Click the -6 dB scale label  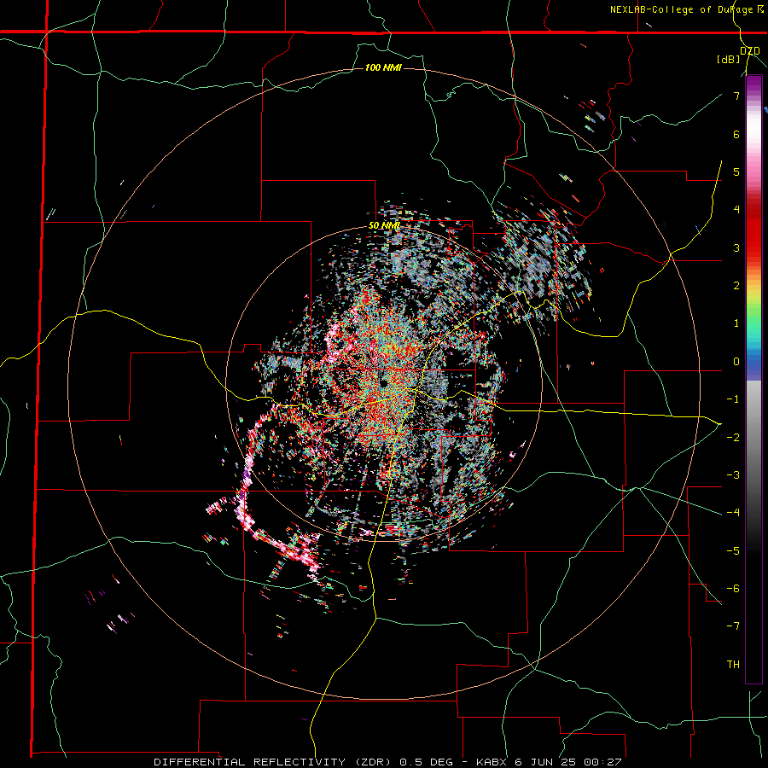733,589
